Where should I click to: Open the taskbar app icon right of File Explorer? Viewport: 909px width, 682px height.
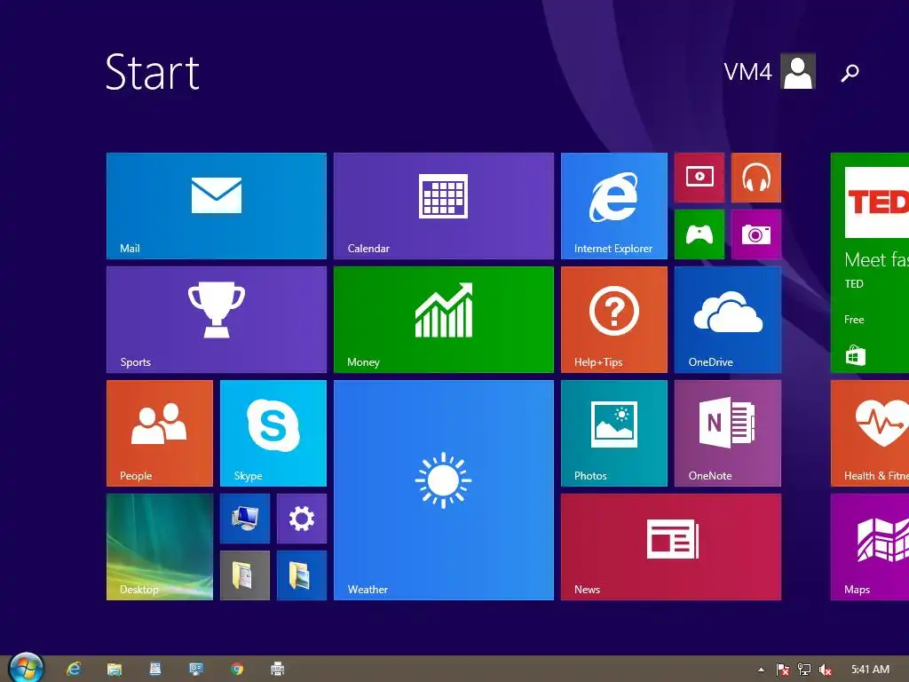coord(154,669)
